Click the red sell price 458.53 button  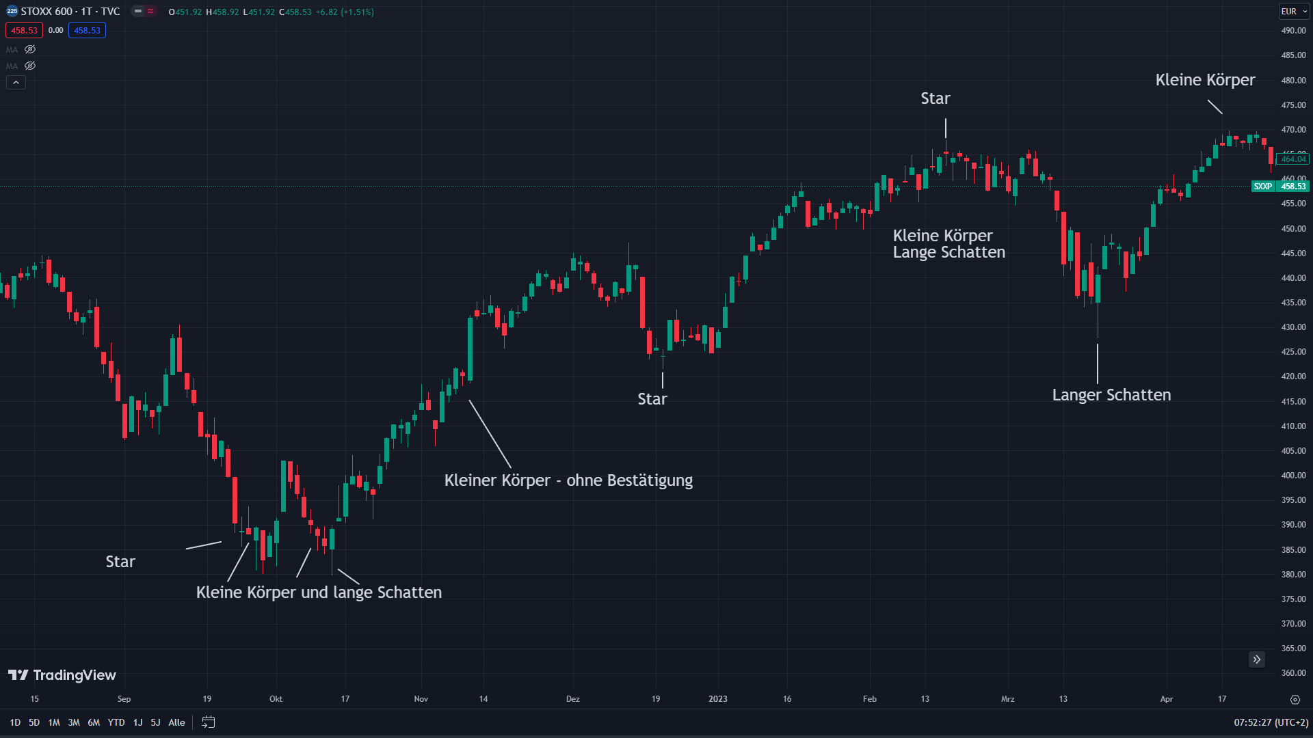pyautogui.click(x=24, y=30)
